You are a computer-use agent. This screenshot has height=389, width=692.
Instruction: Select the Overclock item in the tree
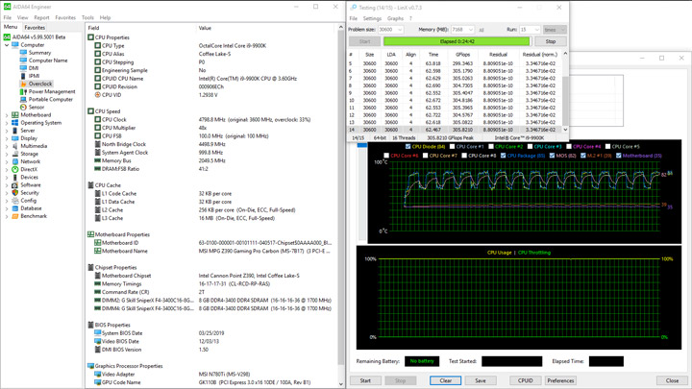[x=39, y=84]
